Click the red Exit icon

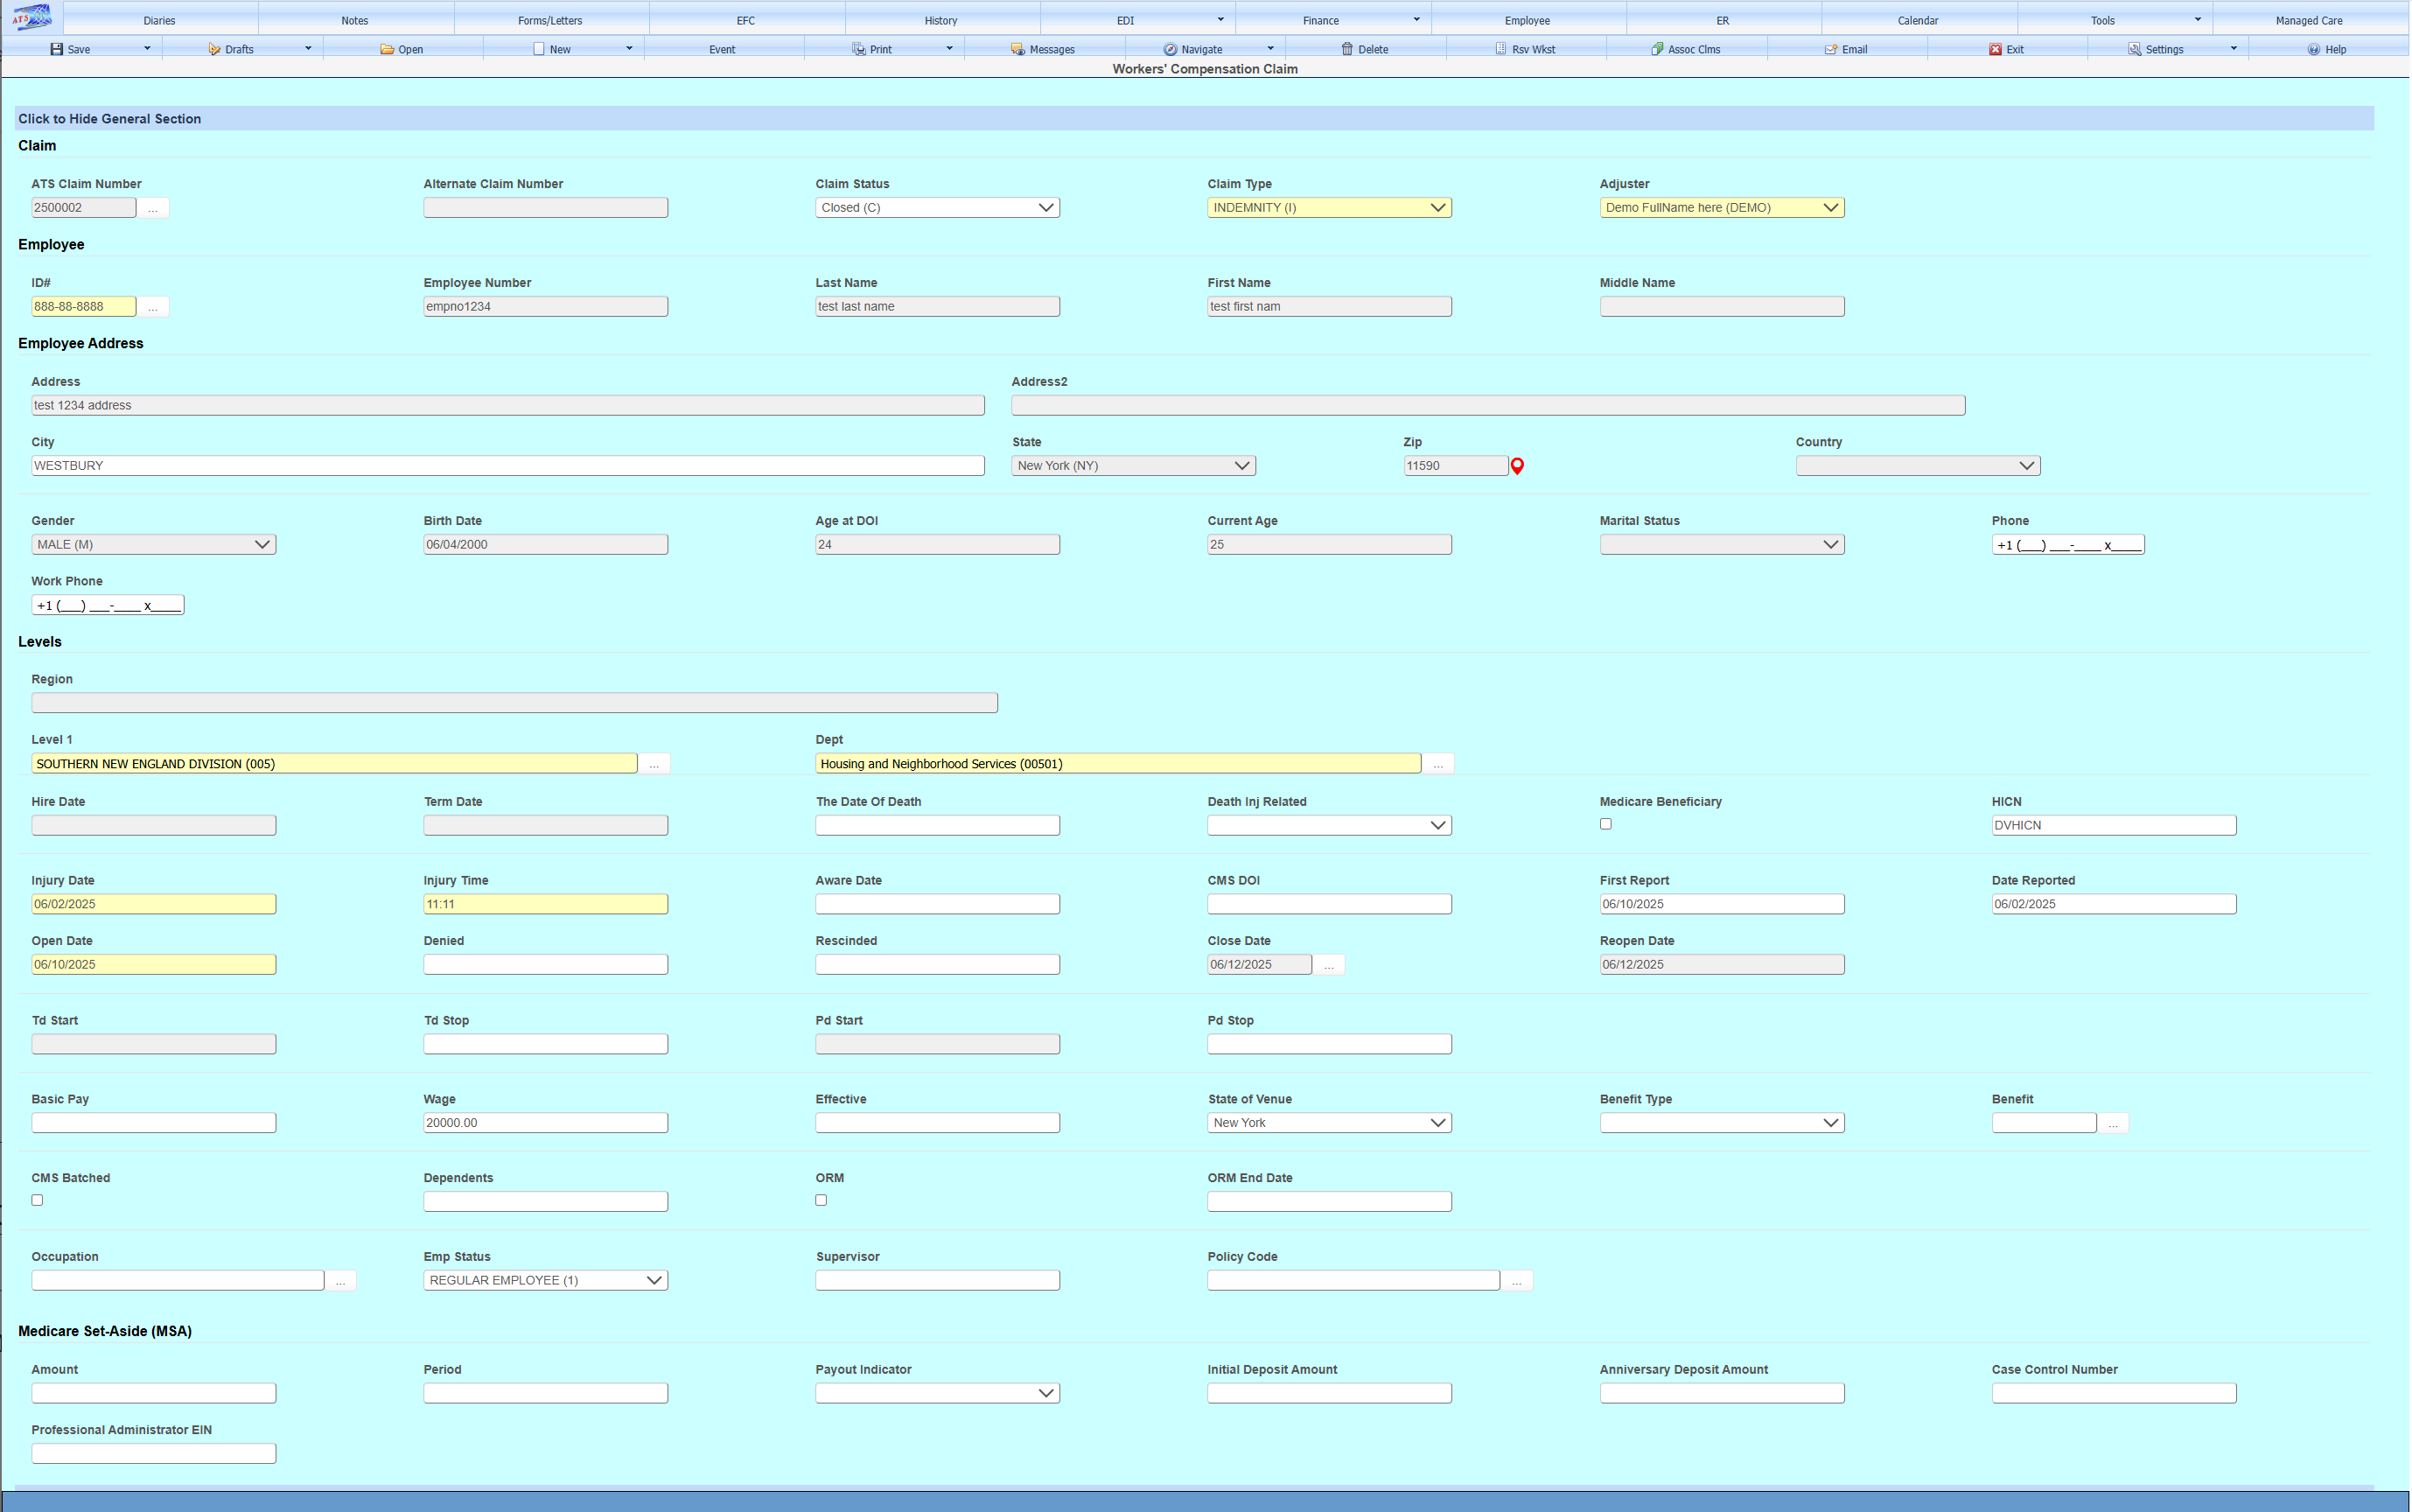[1994, 49]
